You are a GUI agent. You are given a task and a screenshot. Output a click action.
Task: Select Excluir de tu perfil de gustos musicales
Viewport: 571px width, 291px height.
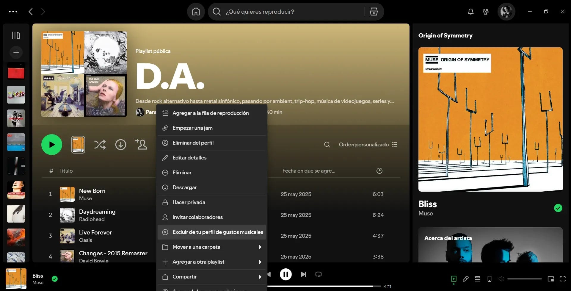point(211,232)
